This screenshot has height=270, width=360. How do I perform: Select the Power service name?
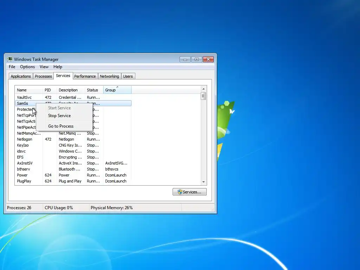[x=22, y=175]
